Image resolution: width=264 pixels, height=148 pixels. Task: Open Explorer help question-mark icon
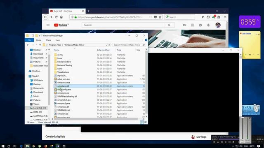[x=146, y=40]
